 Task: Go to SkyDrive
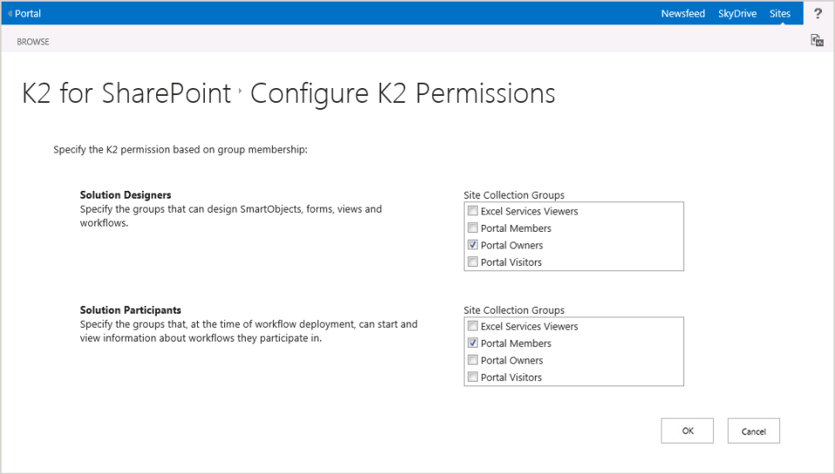737,14
